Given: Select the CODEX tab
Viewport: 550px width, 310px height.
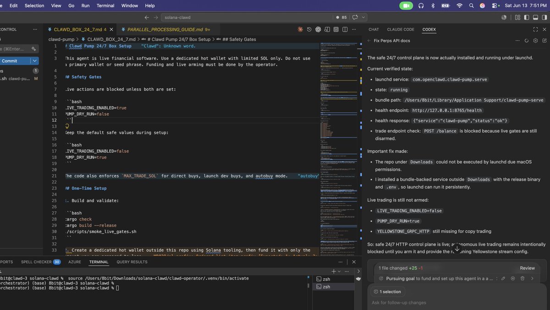Looking at the screenshot, I should 429,29.
